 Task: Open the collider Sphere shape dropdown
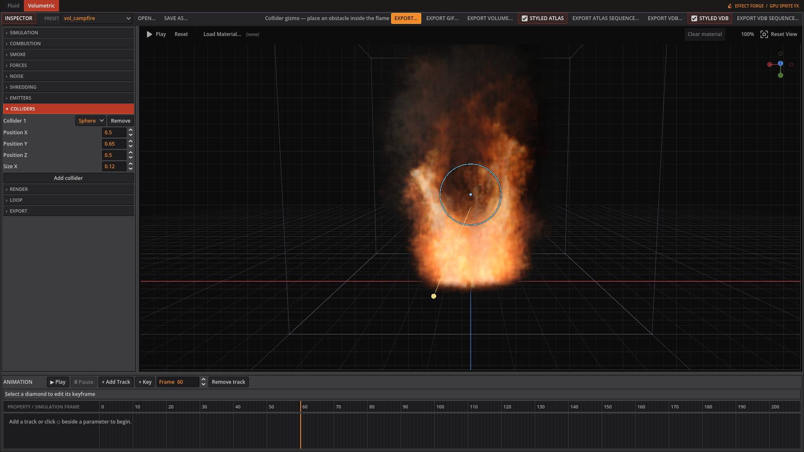[90, 121]
